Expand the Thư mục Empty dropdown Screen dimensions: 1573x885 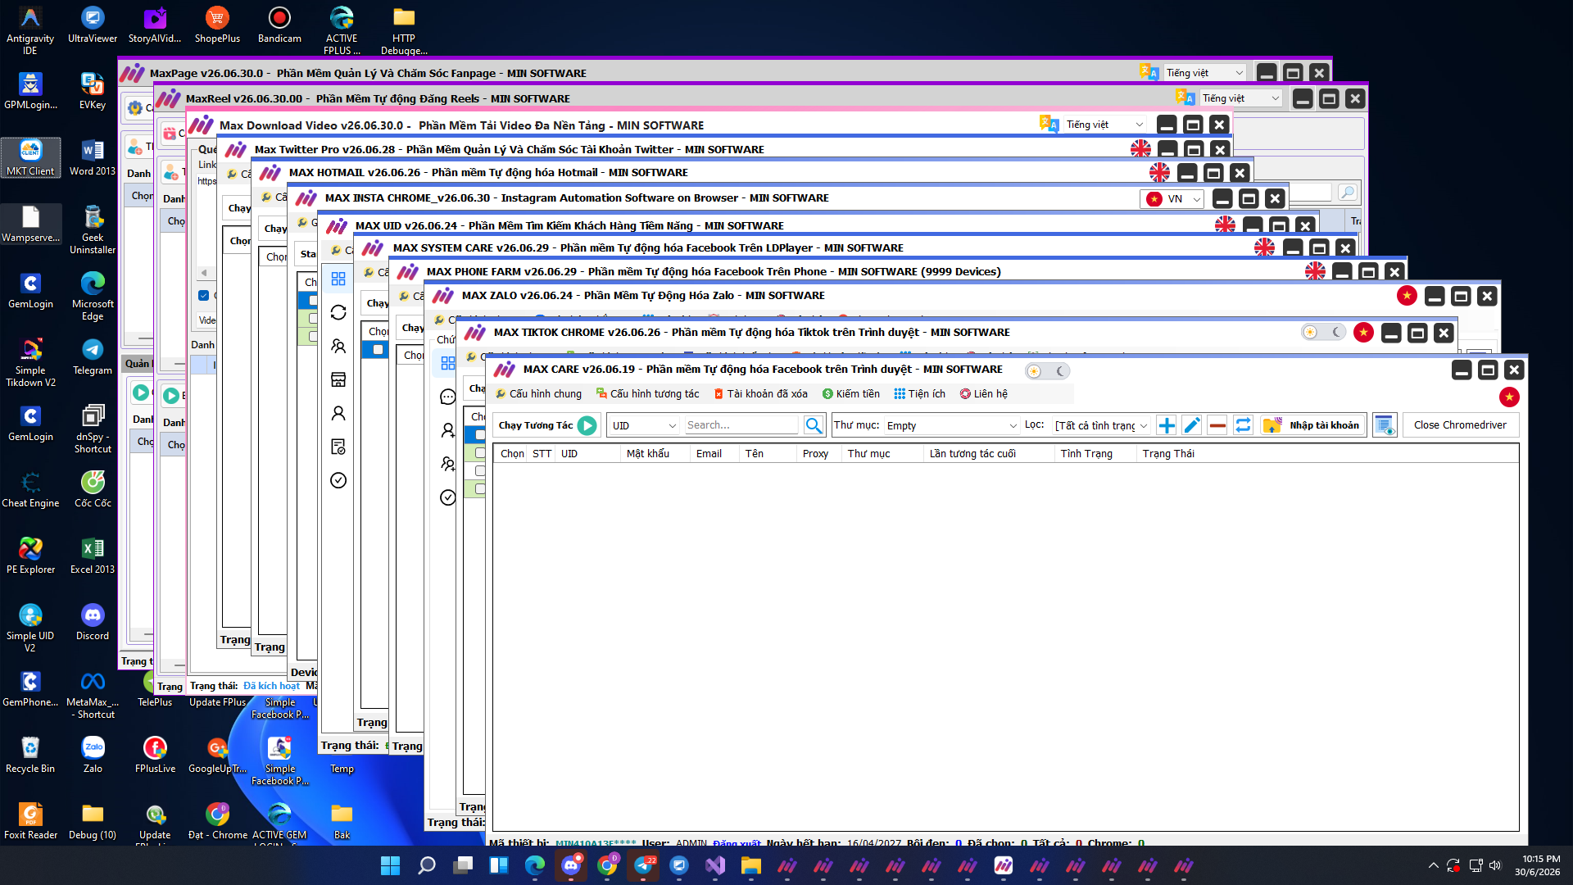point(951,425)
